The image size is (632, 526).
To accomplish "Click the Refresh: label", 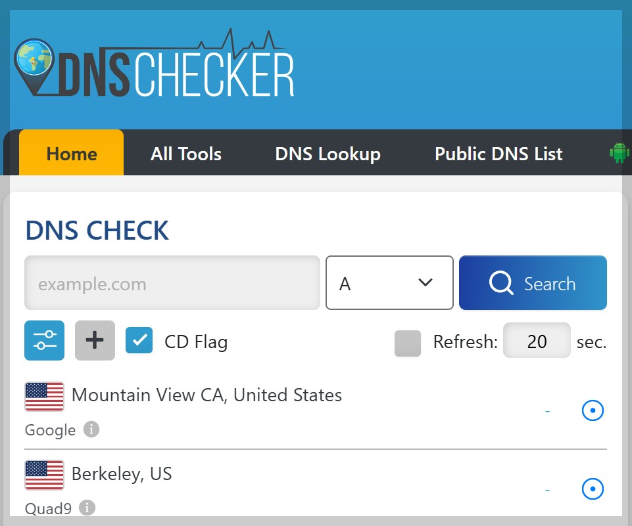I will tap(466, 342).
